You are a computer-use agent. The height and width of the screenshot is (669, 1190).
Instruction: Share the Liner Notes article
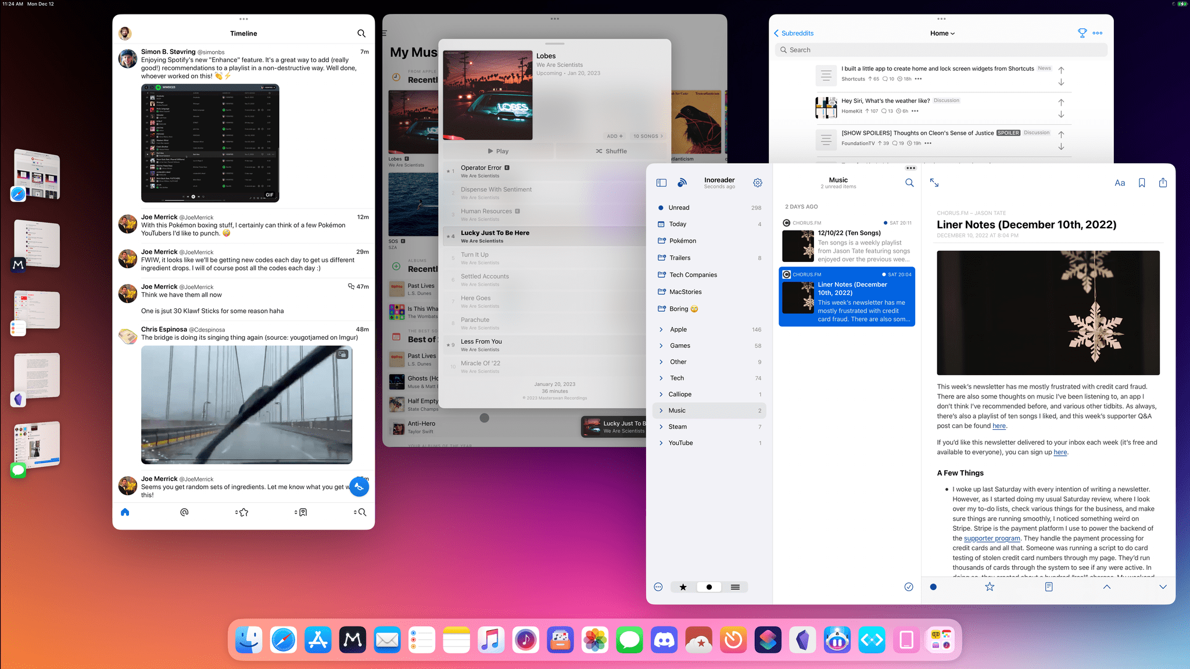(1163, 183)
